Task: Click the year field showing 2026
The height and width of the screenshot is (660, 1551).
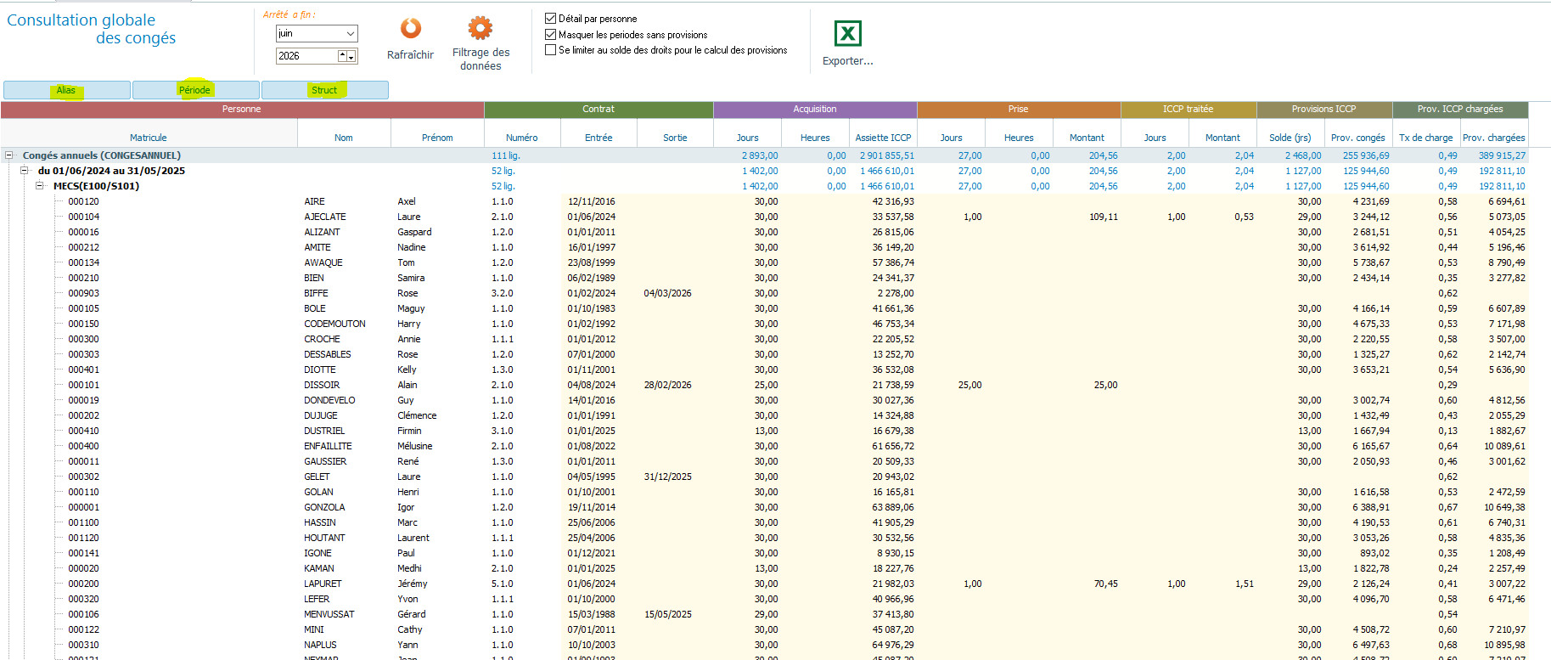Action: pos(306,56)
